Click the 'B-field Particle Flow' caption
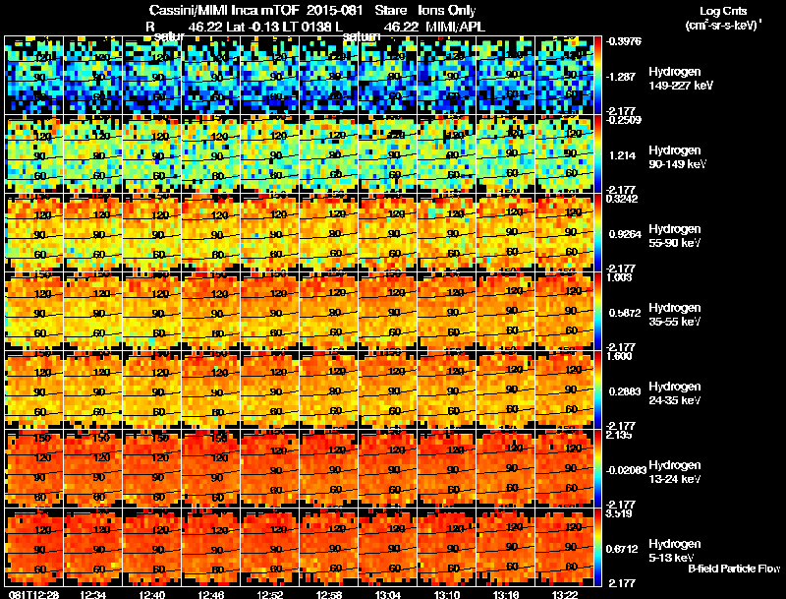786x599 pixels. (734, 569)
